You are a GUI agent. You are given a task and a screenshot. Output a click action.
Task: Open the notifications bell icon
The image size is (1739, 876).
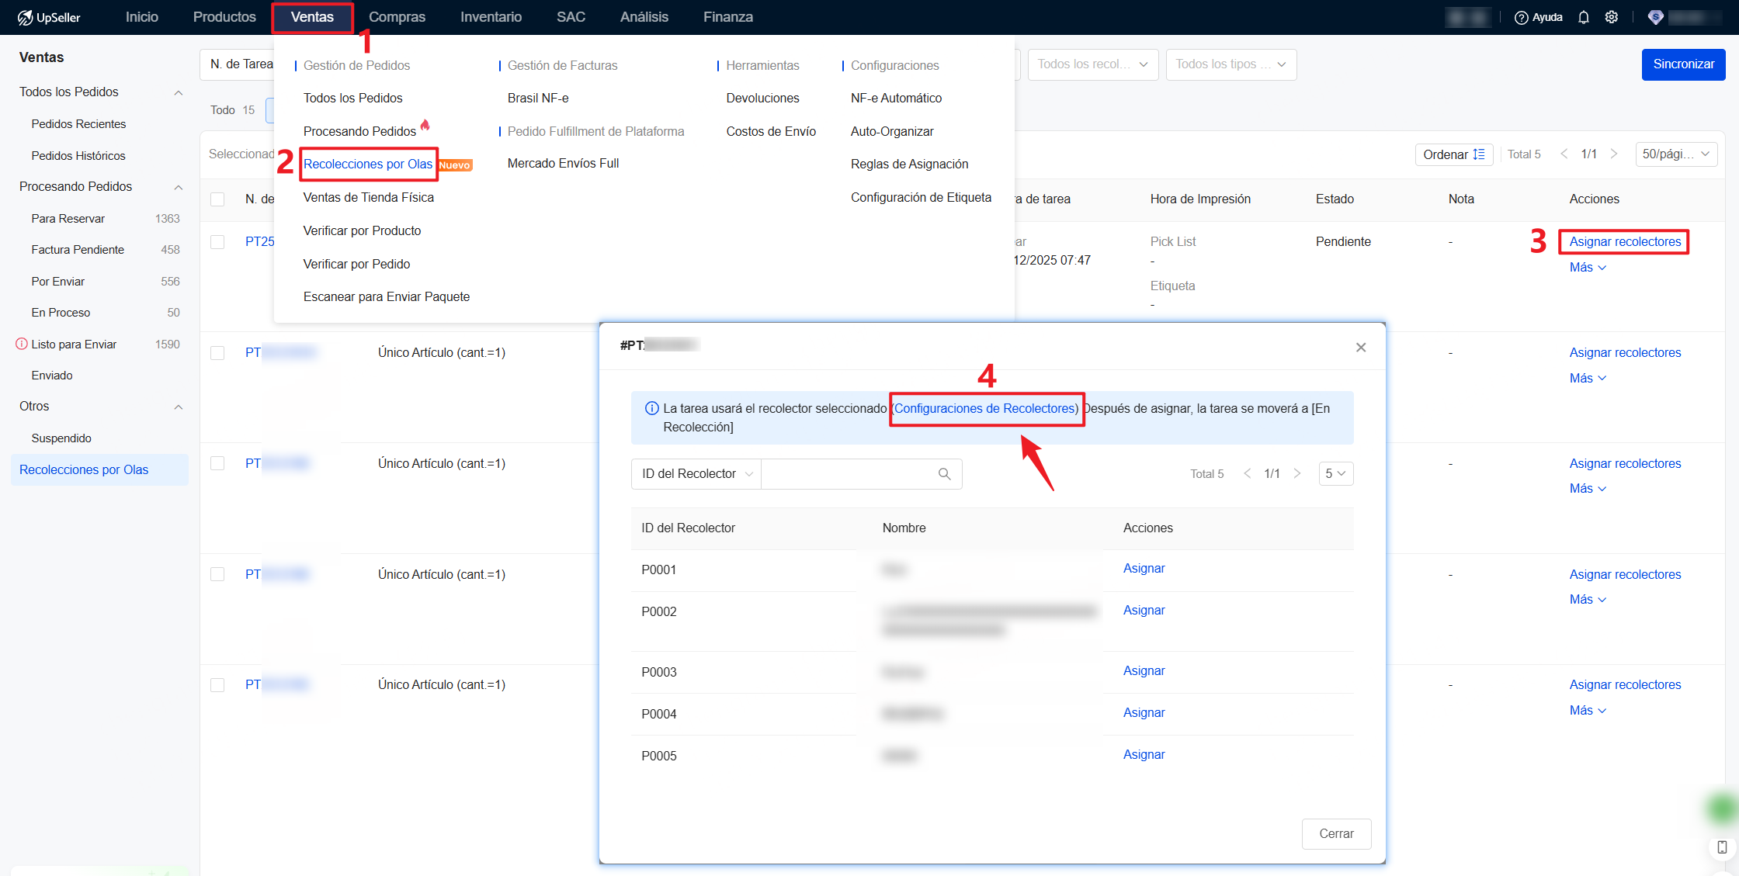click(x=1584, y=16)
